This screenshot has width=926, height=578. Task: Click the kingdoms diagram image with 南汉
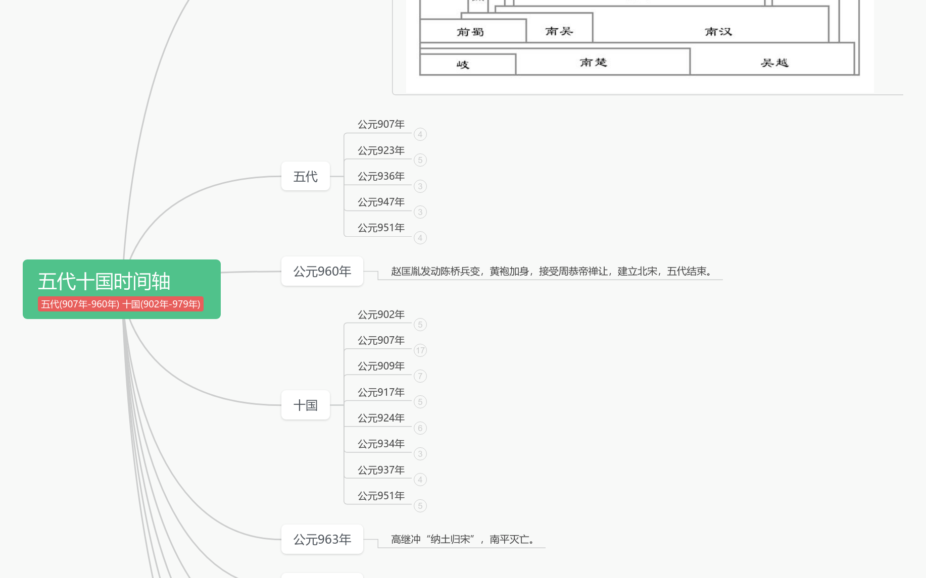(x=639, y=45)
